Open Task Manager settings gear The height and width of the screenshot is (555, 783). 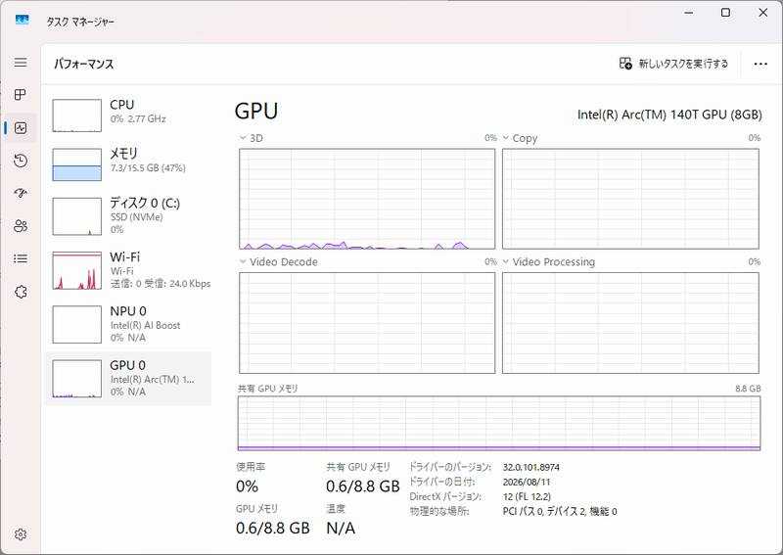pos(21,534)
